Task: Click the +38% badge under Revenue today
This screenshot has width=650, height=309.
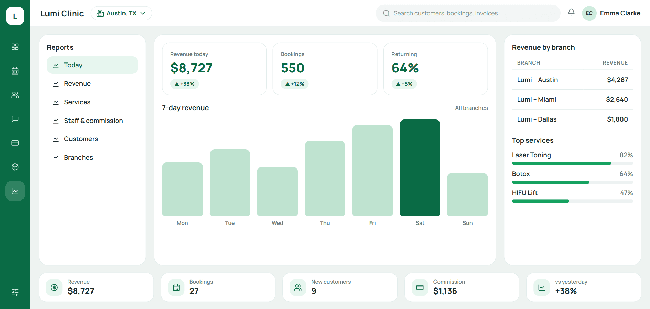Action: click(x=185, y=84)
